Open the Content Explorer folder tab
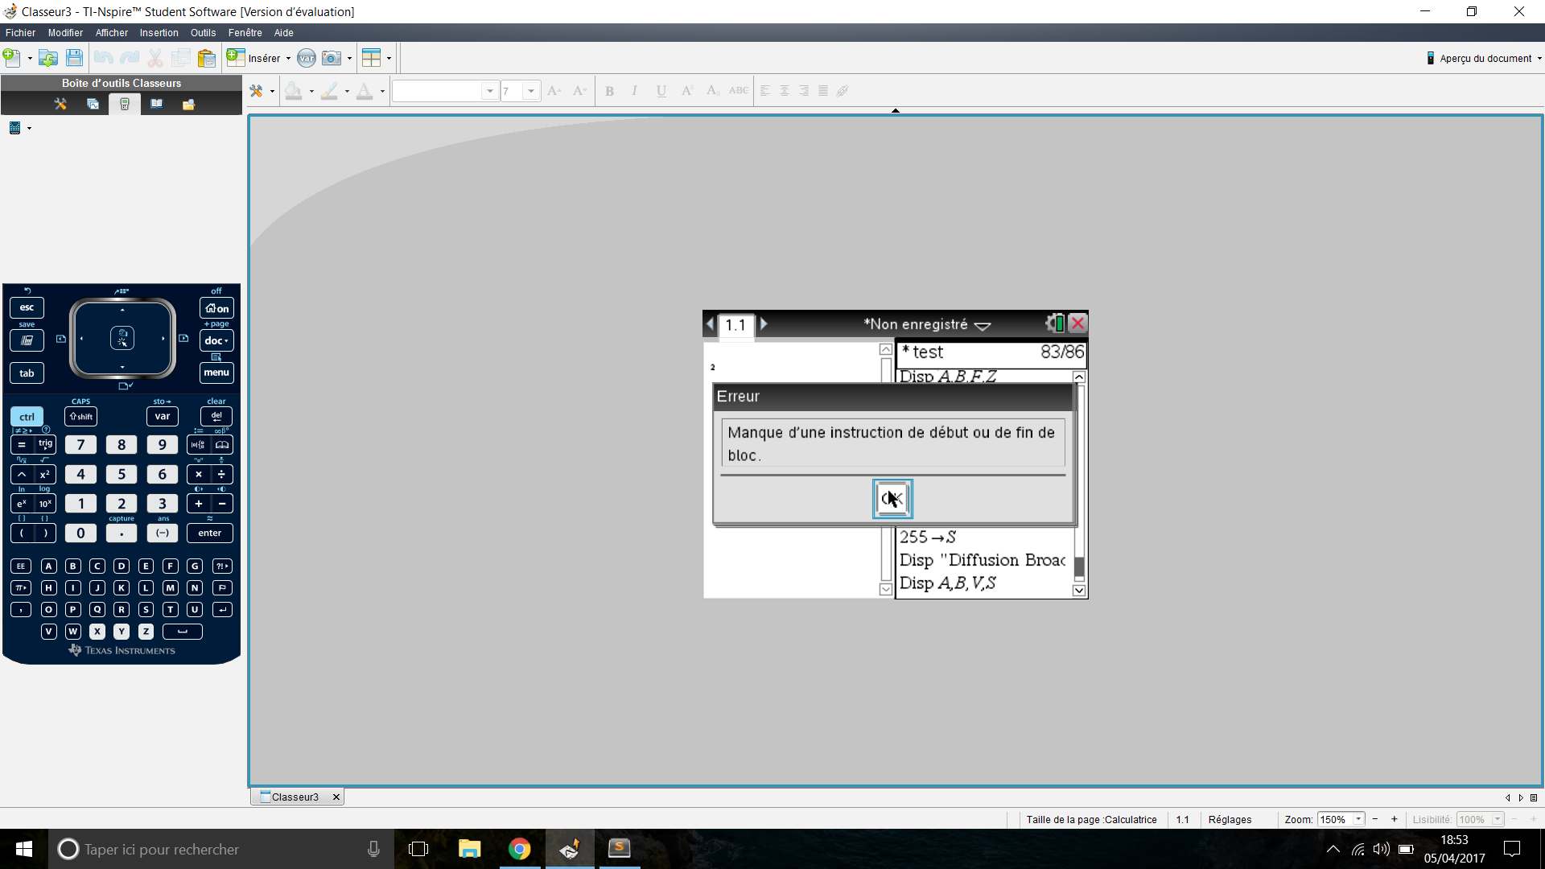Screen dimensions: 1545x869 point(189,104)
